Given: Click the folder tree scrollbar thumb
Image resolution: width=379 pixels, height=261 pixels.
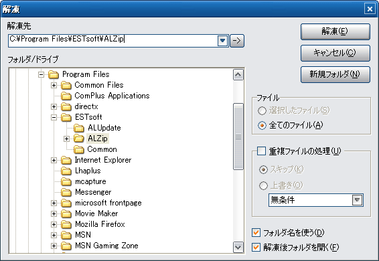Looking at the screenshot, I should coord(238,137).
